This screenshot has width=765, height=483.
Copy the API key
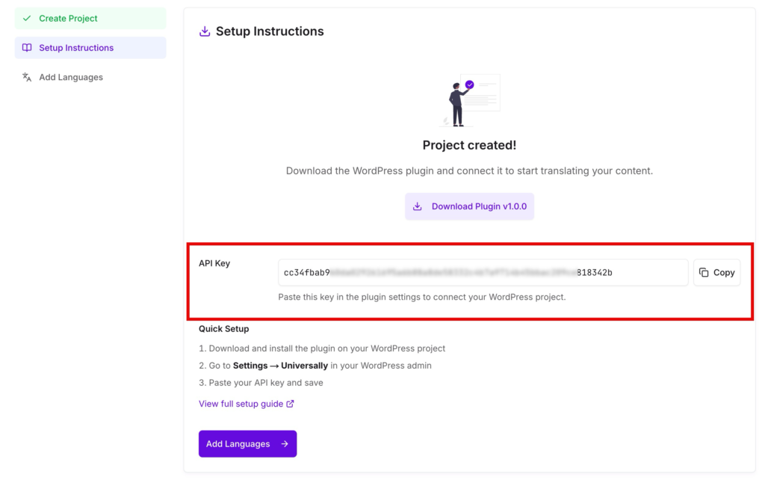(716, 272)
